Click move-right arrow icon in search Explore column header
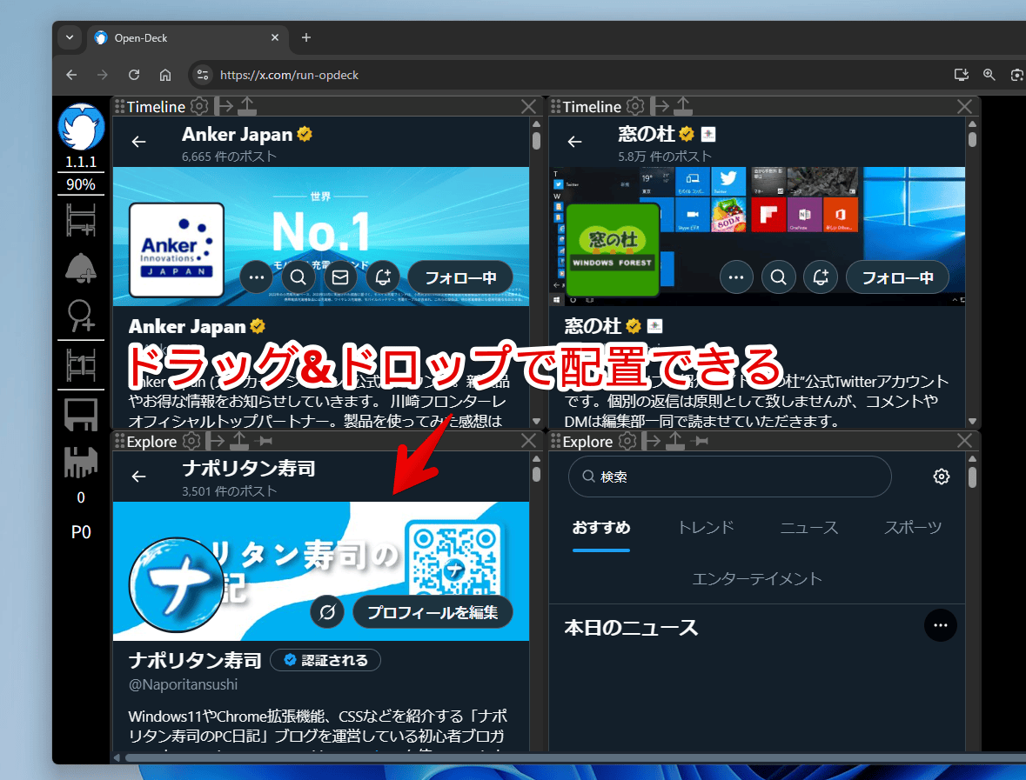1026x780 pixels. point(651,441)
